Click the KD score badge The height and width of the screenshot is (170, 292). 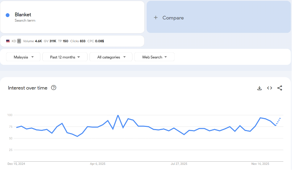point(19,41)
